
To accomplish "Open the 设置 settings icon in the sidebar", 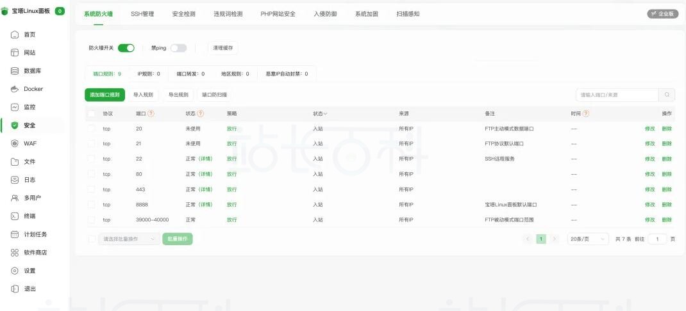I will click(15, 271).
